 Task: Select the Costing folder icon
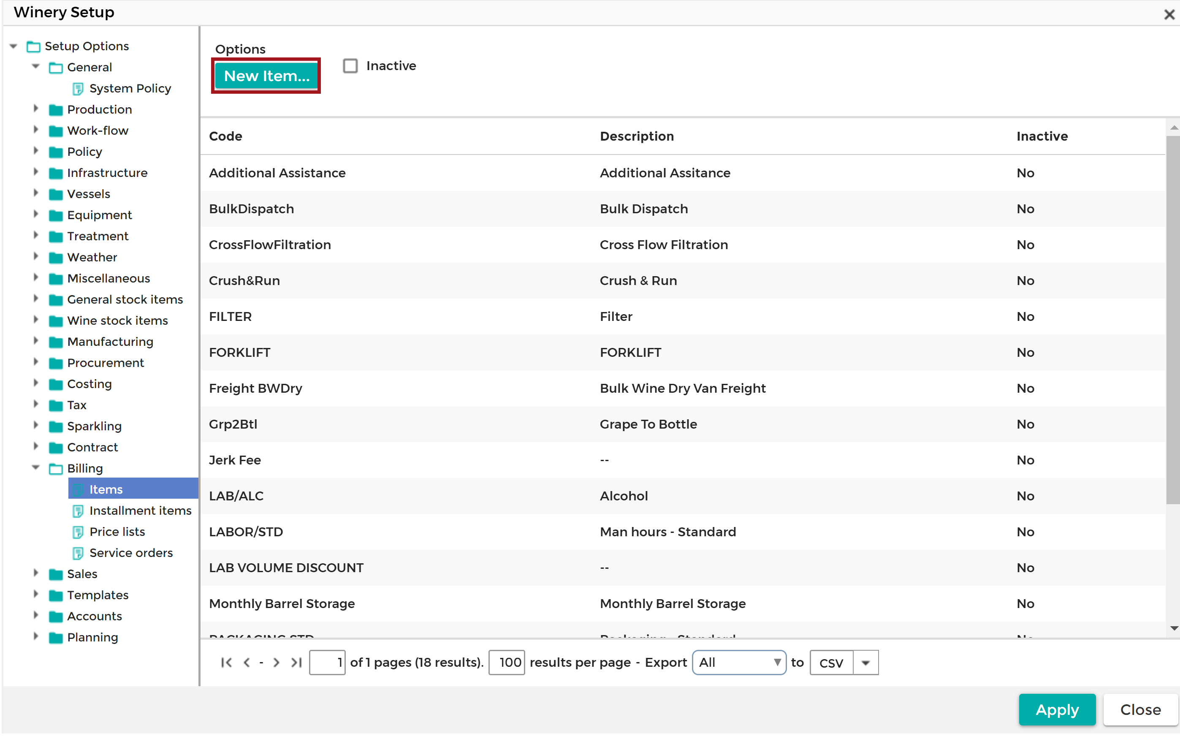56,385
